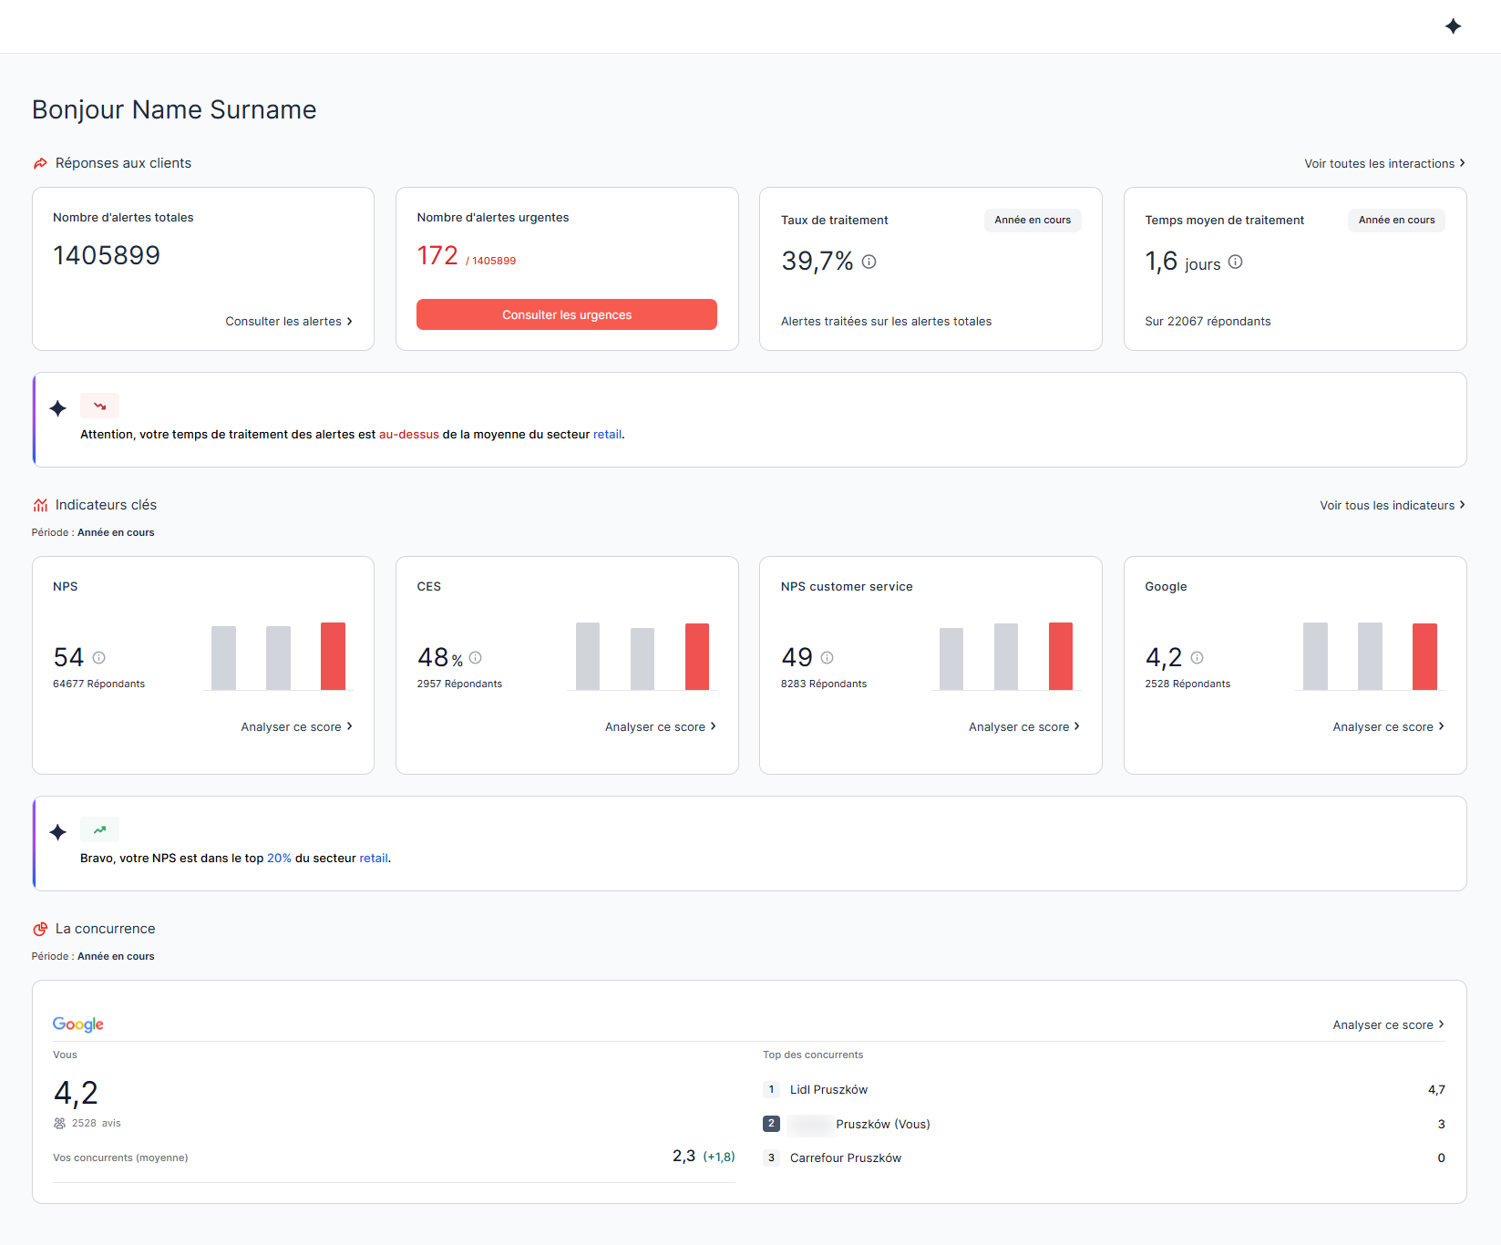The width and height of the screenshot is (1501, 1245).
Task: Click info icon beside Google score 4,2
Action: (x=1197, y=657)
